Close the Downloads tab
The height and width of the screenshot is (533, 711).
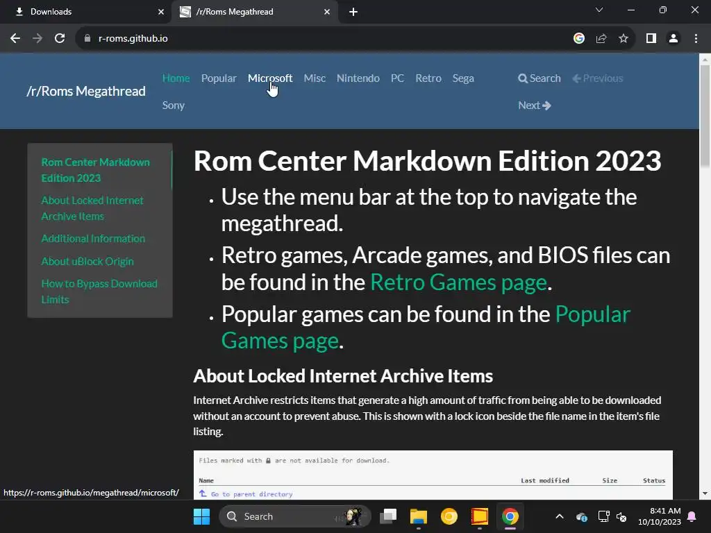tap(161, 12)
